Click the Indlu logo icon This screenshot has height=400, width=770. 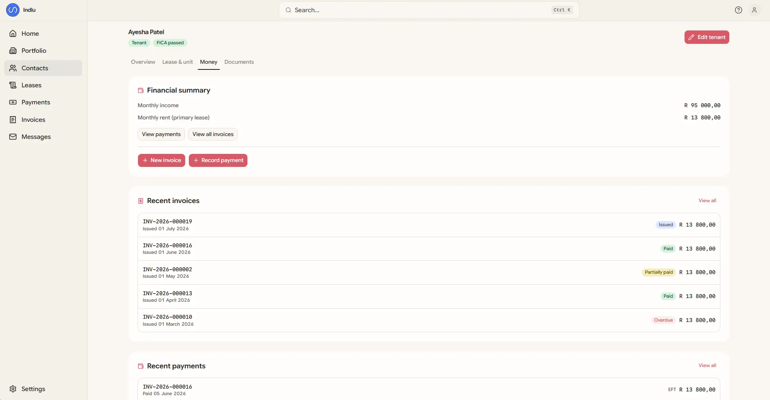(x=13, y=10)
